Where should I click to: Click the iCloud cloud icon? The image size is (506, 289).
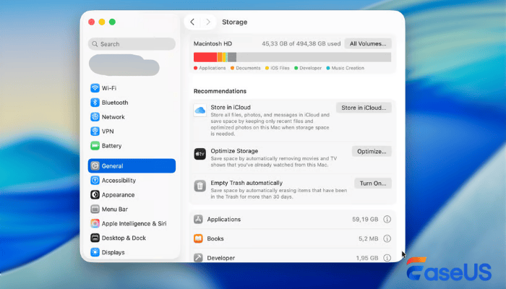(x=200, y=111)
